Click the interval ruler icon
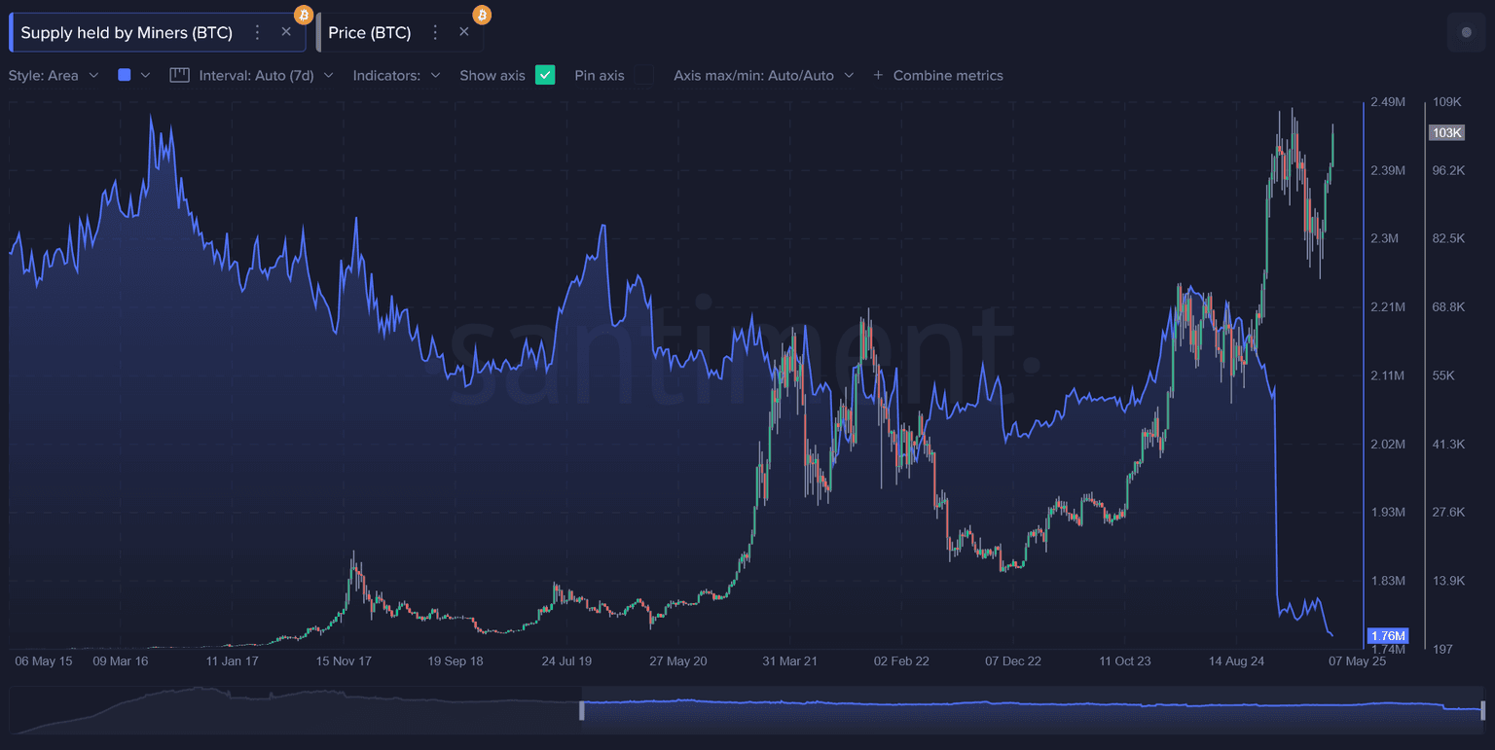This screenshot has height=750, width=1495. click(x=179, y=75)
